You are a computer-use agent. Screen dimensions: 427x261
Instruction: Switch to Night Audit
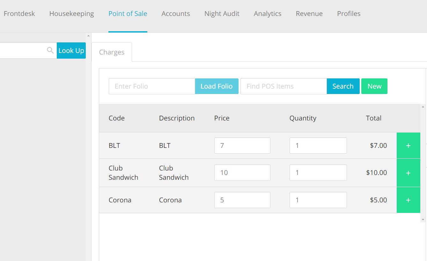click(x=222, y=14)
